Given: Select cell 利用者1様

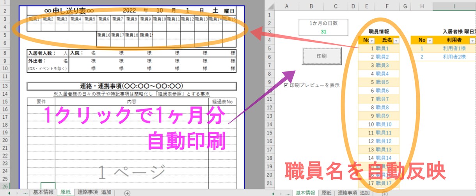Looking at the screenshot, I should (454, 49).
